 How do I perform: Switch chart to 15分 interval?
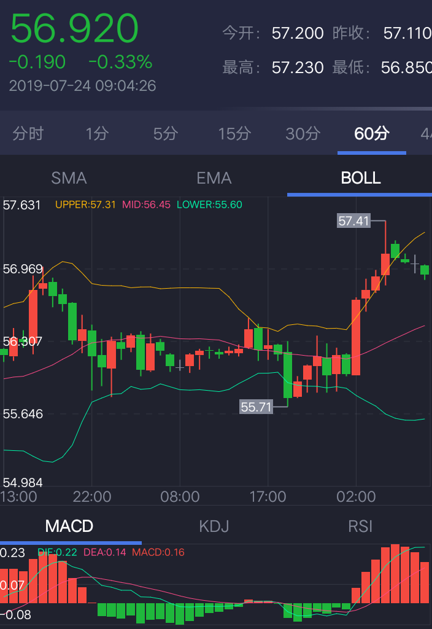pyautogui.click(x=235, y=133)
